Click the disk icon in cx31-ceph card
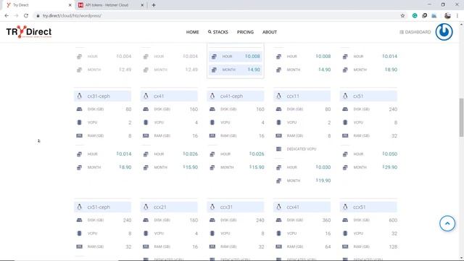 pos(79,109)
